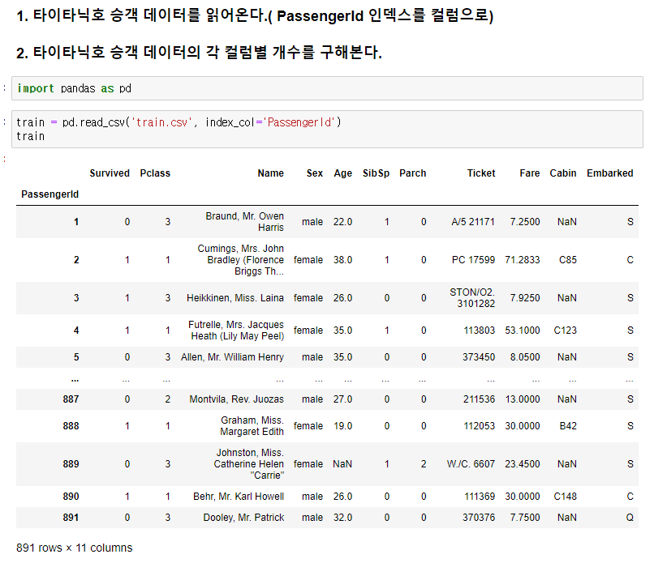Click cabin value 'C148'
Viewport: 654px width, 563px height.
(x=566, y=497)
